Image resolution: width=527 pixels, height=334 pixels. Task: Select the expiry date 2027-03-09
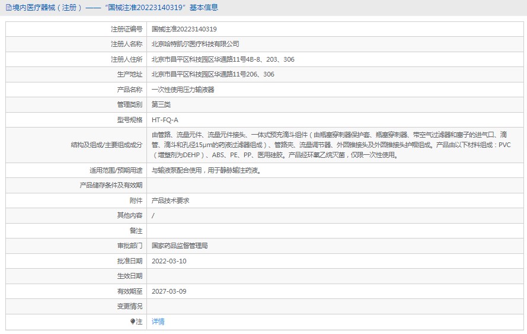coord(169,291)
